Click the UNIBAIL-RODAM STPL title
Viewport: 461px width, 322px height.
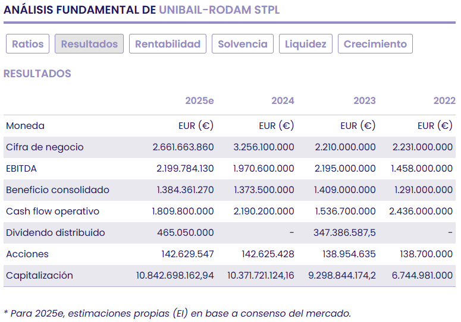[219, 10]
